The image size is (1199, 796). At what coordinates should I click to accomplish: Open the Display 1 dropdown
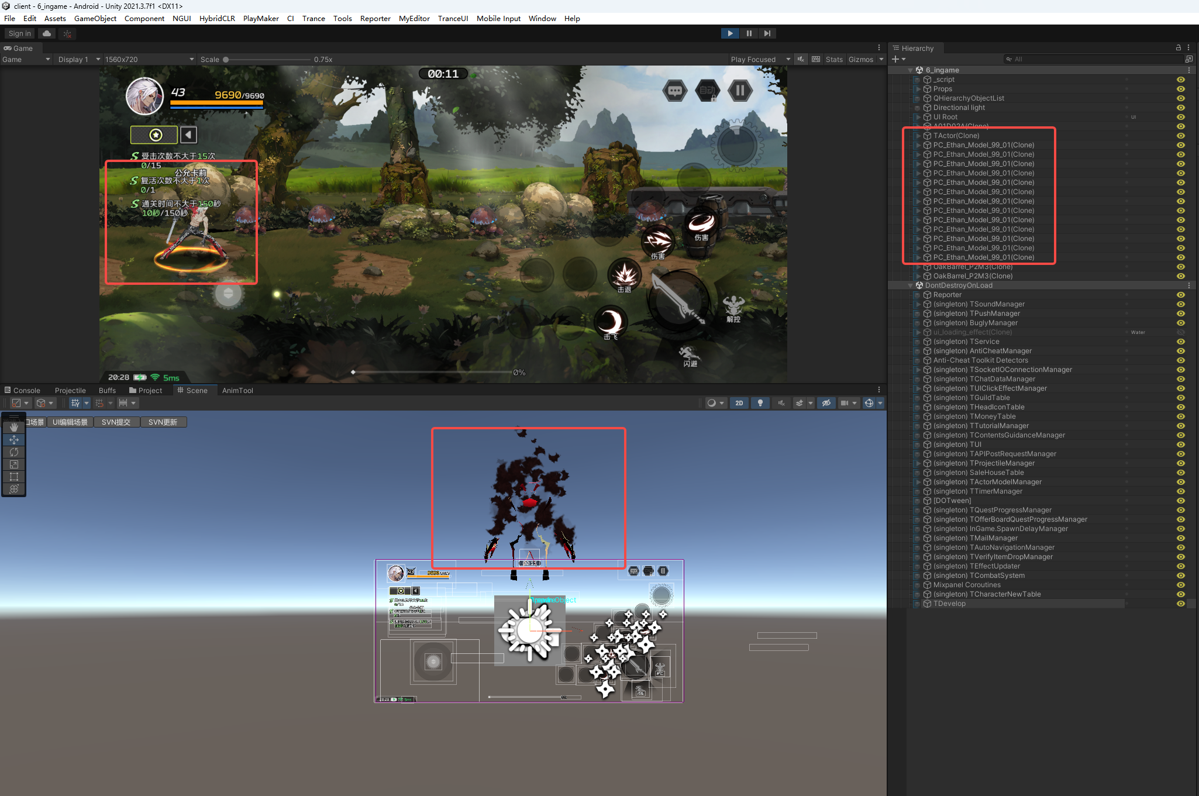(x=78, y=59)
